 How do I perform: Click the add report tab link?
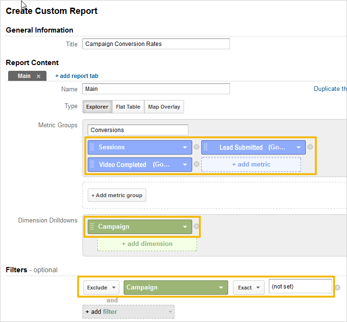coord(77,76)
